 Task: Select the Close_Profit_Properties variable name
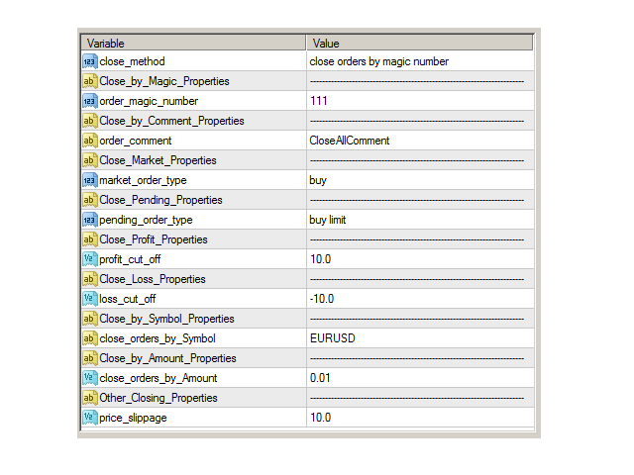[x=154, y=239]
